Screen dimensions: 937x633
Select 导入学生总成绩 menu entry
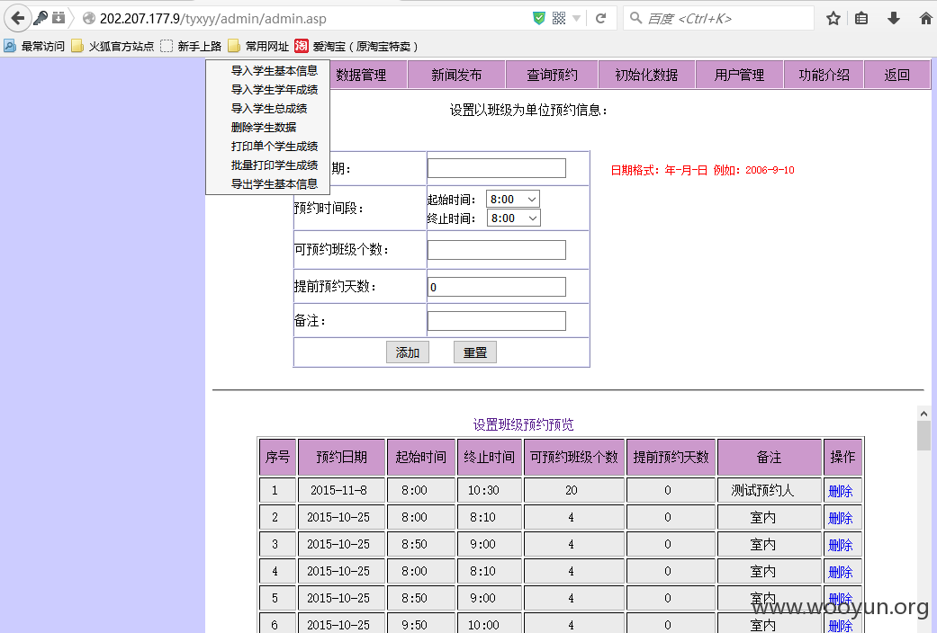click(269, 109)
